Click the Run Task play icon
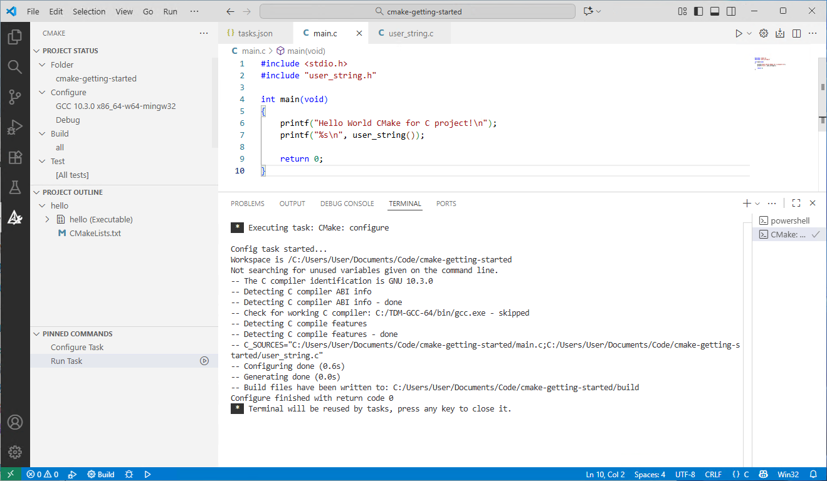 point(204,361)
